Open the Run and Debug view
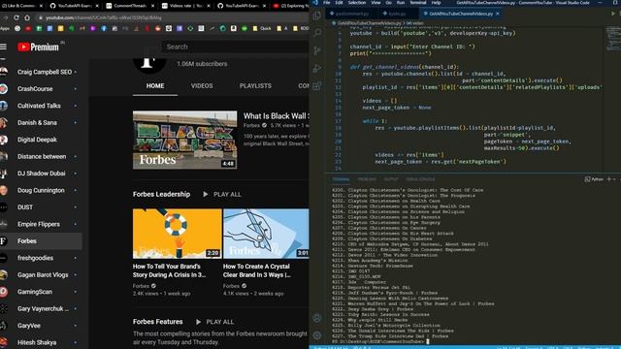This screenshot has height=349, width=621. [x=317, y=68]
